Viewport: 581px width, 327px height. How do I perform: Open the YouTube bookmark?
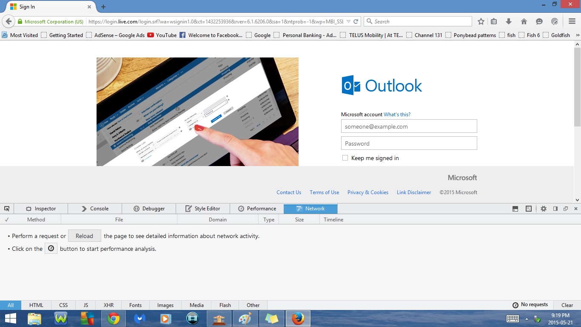coord(162,35)
